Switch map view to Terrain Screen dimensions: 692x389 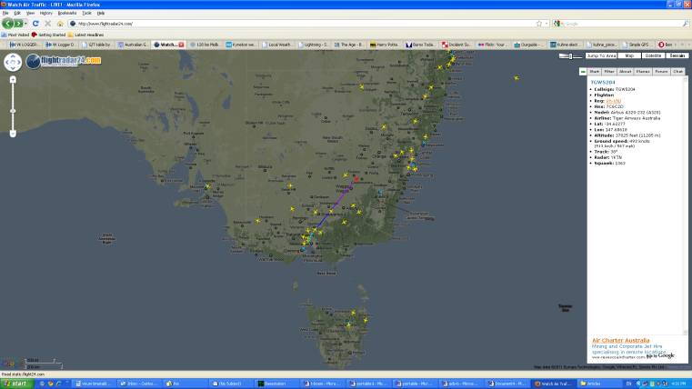[x=677, y=56]
